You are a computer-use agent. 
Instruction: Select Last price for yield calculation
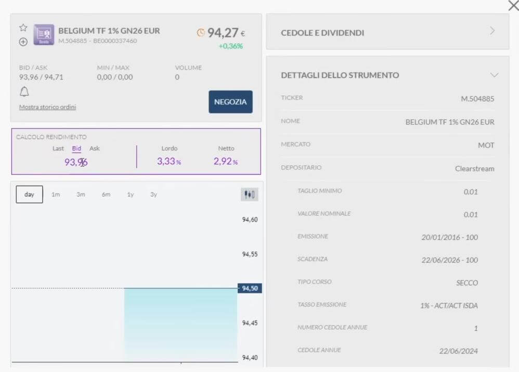click(58, 149)
